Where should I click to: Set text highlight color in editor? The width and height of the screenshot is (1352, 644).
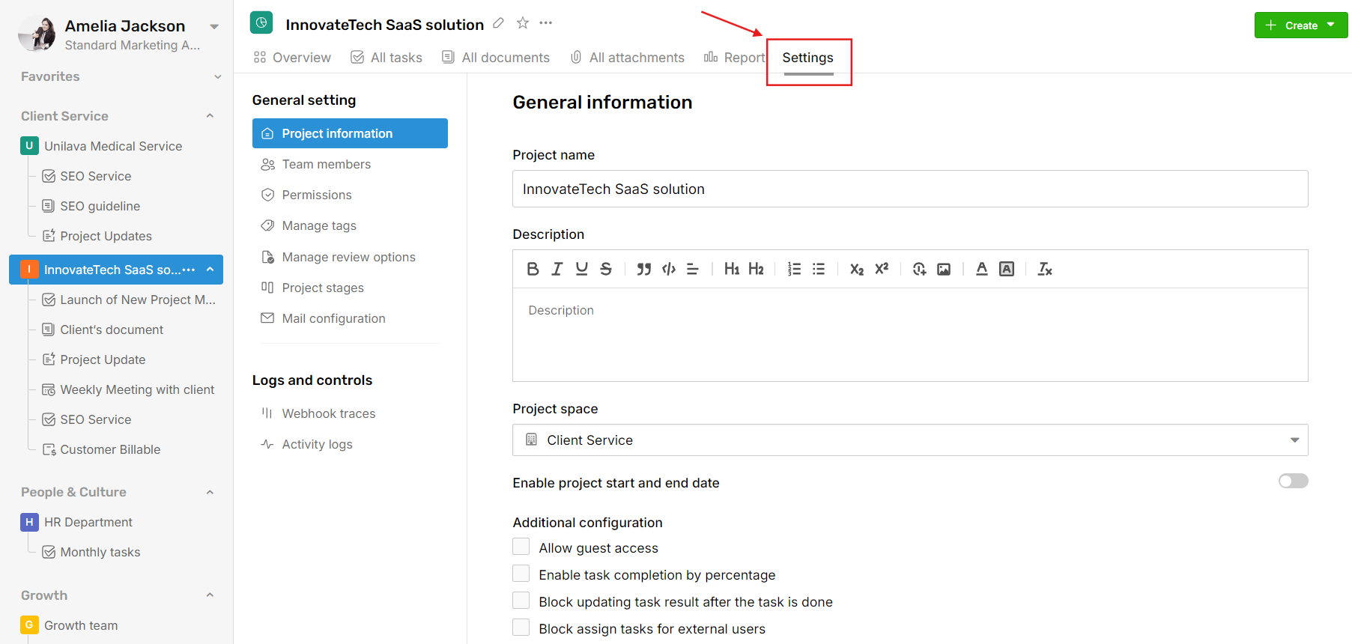pos(1007,269)
